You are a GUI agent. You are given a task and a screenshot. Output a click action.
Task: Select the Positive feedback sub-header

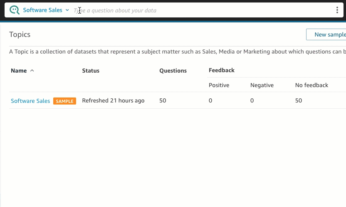click(x=219, y=85)
